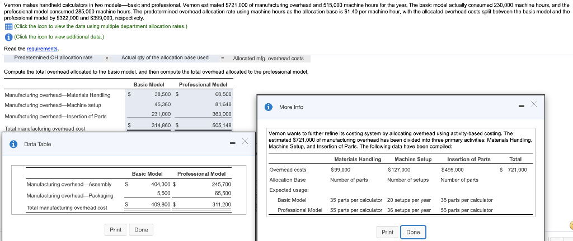Image resolution: width=573 pixels, height=241 pixels.
Task: Close the More Info dialog
Action: [x=534, y=104]
